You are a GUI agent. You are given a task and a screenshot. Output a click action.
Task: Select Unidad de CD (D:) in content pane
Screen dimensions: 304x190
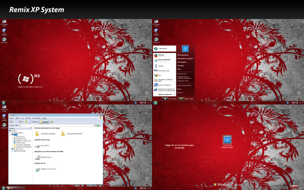click(43, 157)
